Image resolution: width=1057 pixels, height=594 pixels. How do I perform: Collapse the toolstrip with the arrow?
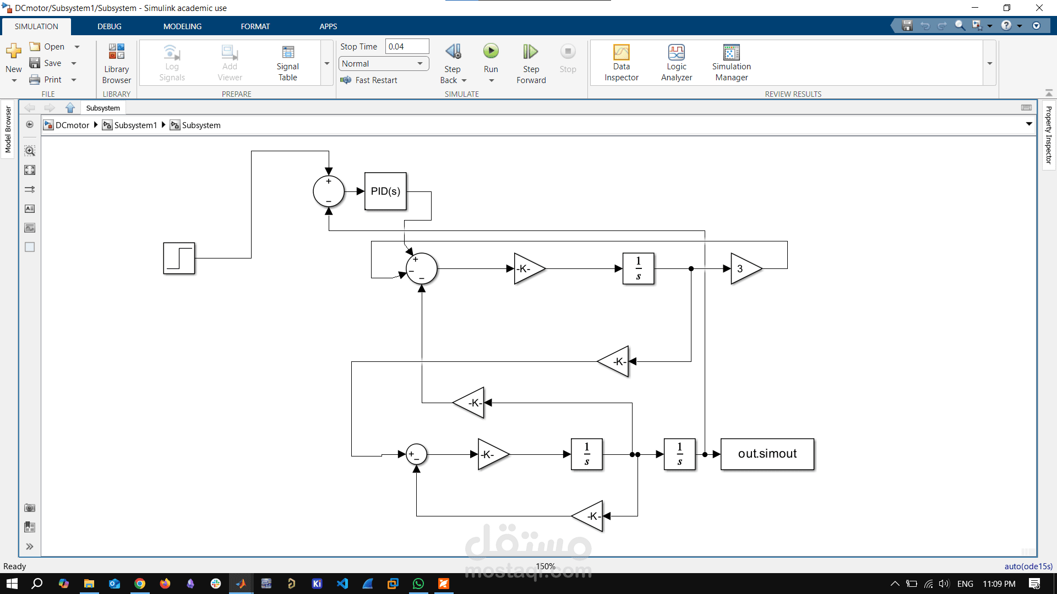pyautogui.click(x=1049, y=92)
